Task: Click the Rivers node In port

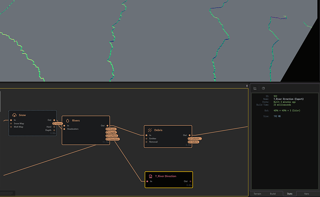Action: point(64,126)
